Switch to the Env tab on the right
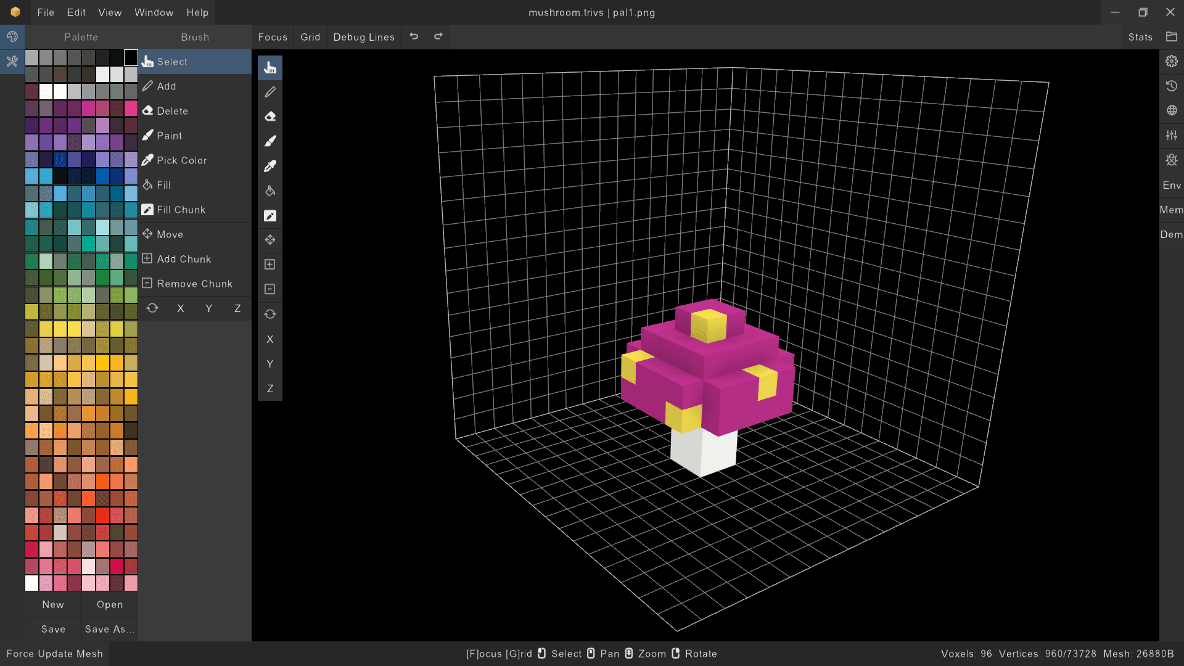Screen dimensions: 1184x666 pyautogui.click(x=1171, y=184)
